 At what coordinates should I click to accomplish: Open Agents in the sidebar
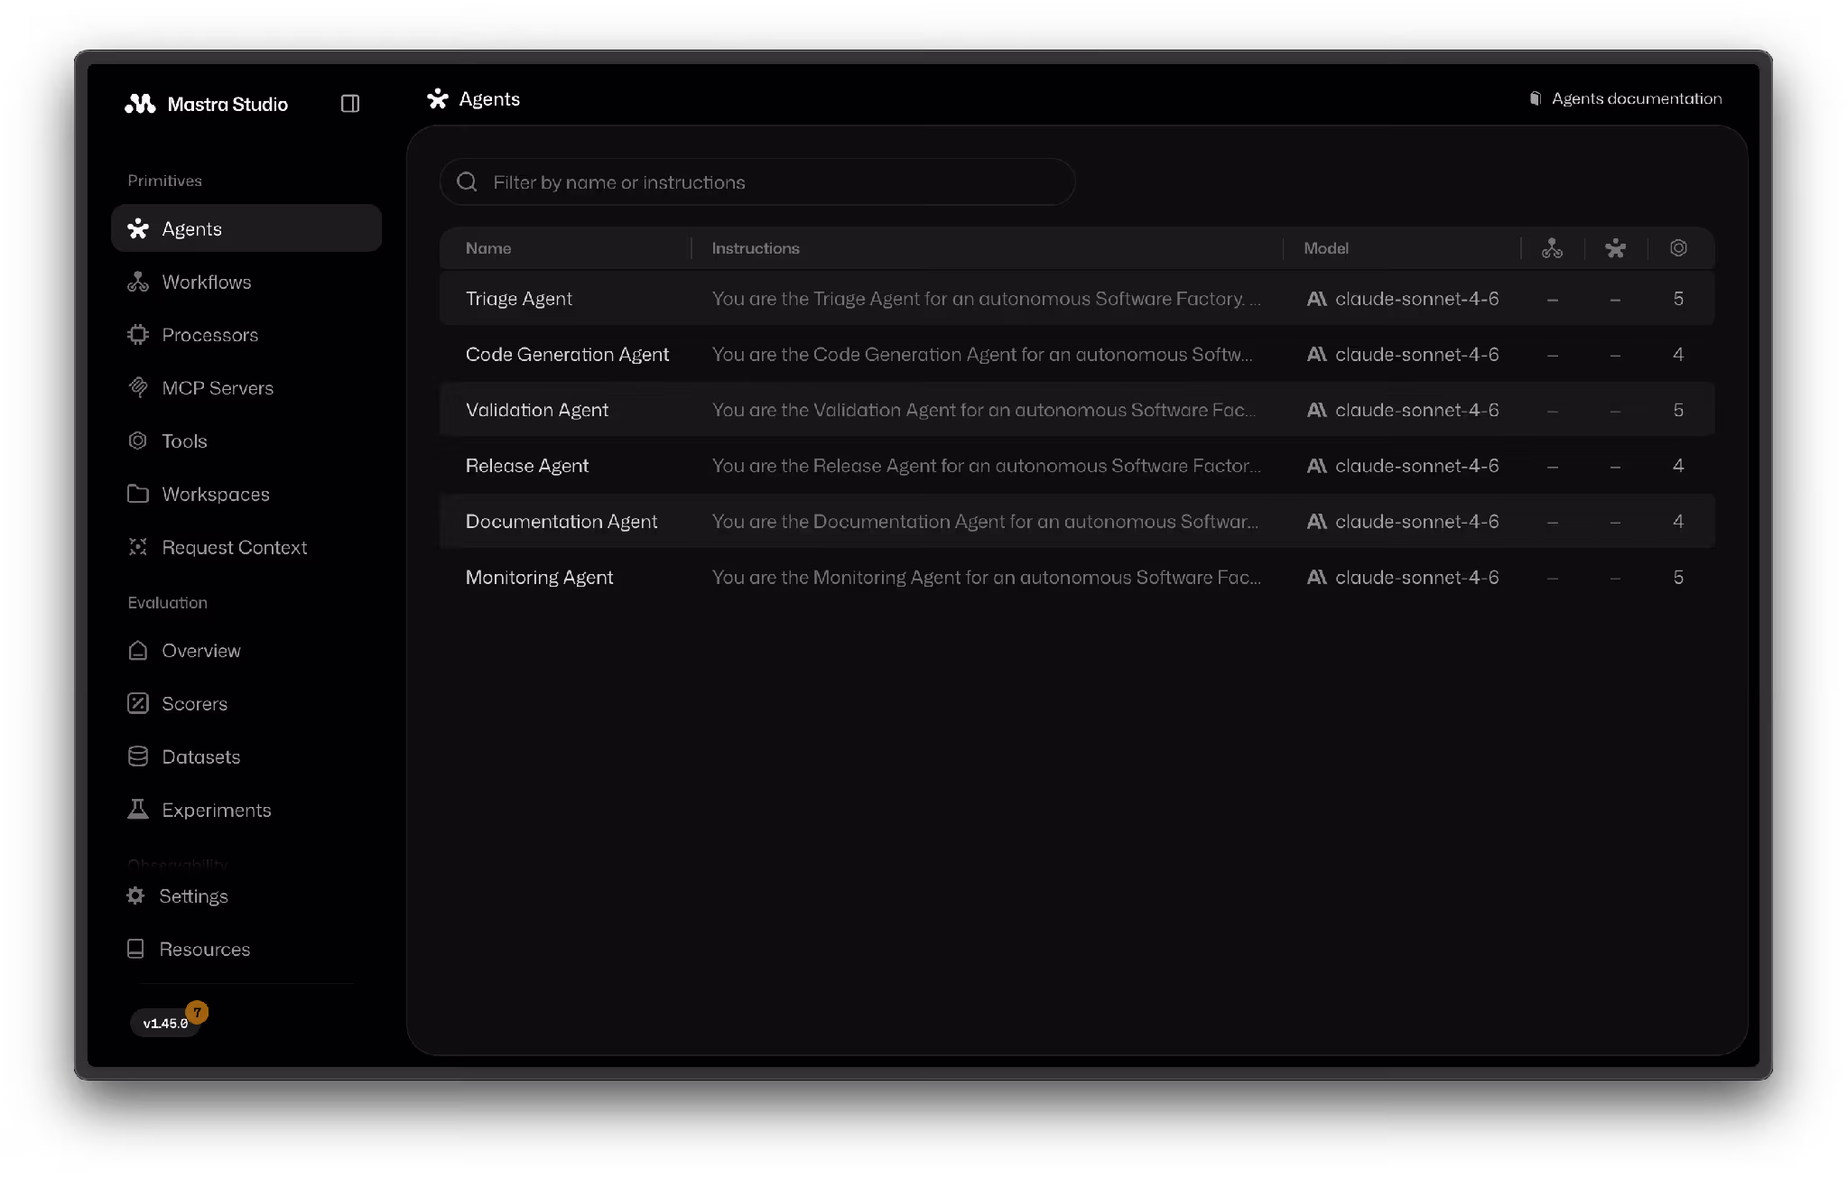(x=246, y=228)
